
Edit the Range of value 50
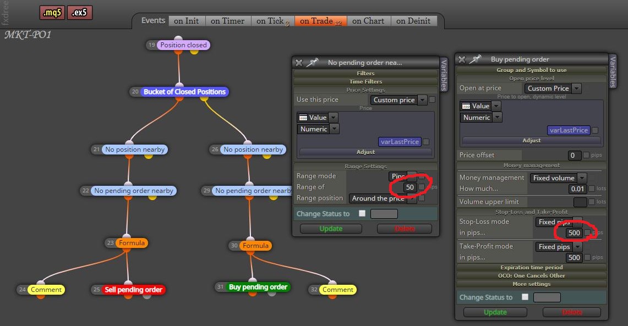click(x=409, y=187)
